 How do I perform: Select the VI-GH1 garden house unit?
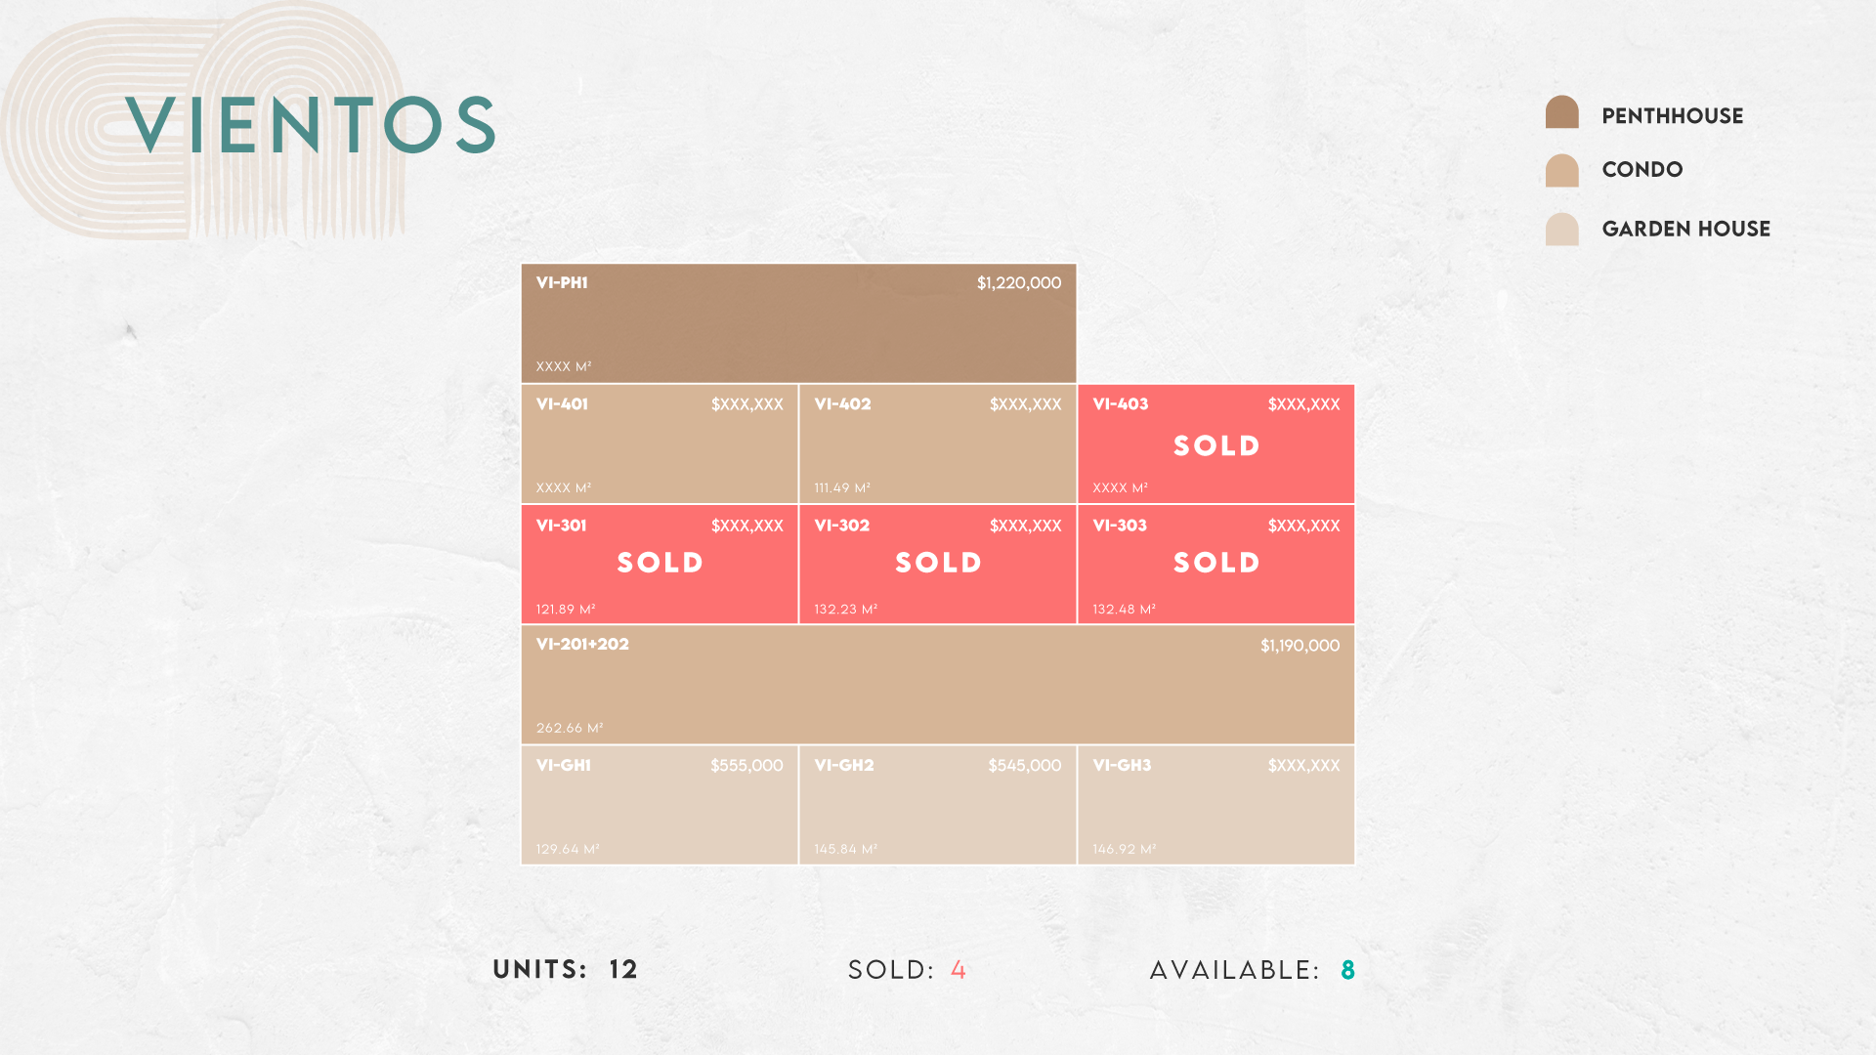(x=660, y=806)
